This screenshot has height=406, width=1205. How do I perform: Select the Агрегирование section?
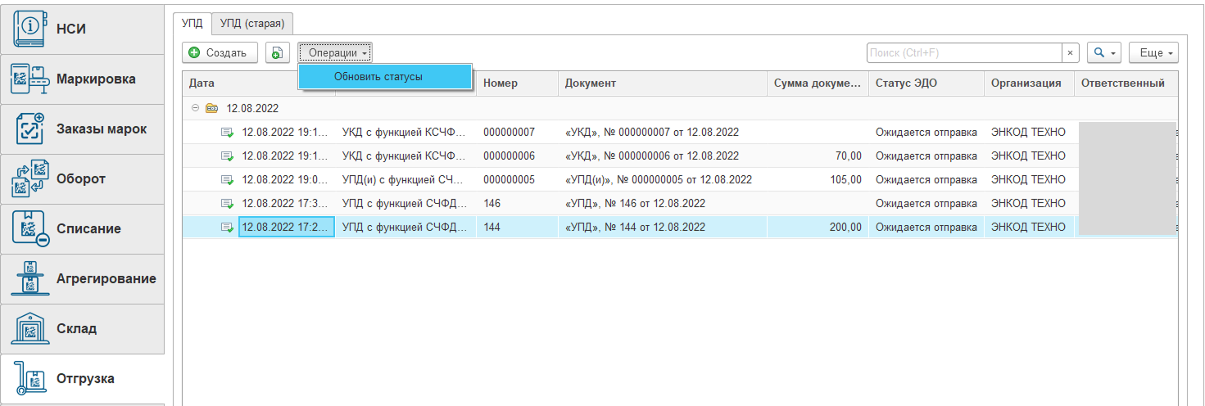click(82, 279)
